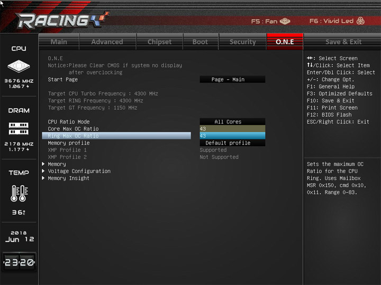Open the CPU Ratio Mode All Cores dropdown
This screenshot has height=285, width=381.
pos(232,122)
